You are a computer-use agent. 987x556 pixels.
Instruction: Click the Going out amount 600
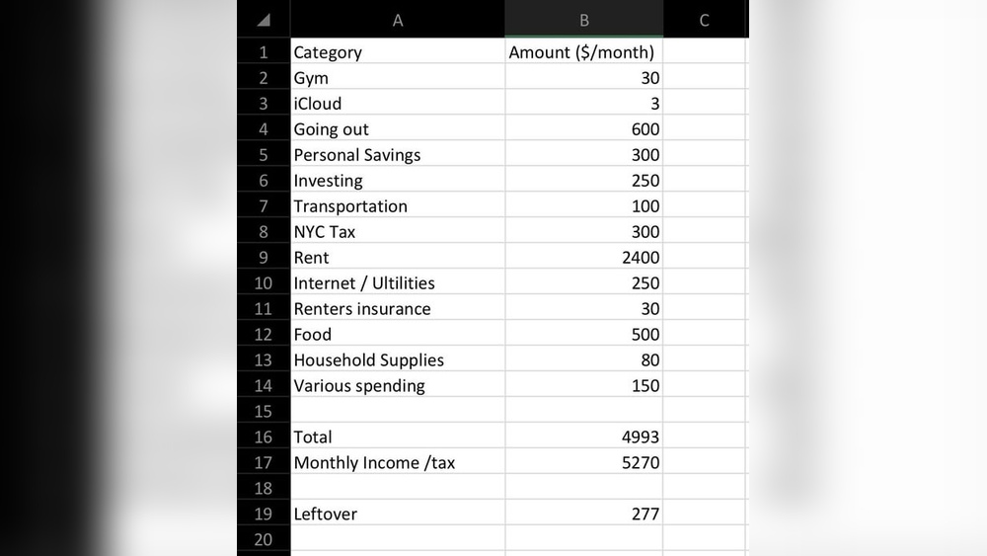point(583,129)
